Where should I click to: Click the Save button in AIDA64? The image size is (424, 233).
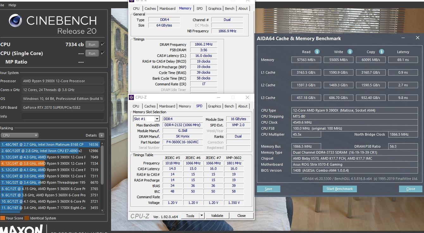(x=268, y=189)
